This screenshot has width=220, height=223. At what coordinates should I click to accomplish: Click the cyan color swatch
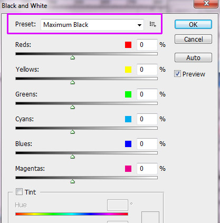click(128, 119)
